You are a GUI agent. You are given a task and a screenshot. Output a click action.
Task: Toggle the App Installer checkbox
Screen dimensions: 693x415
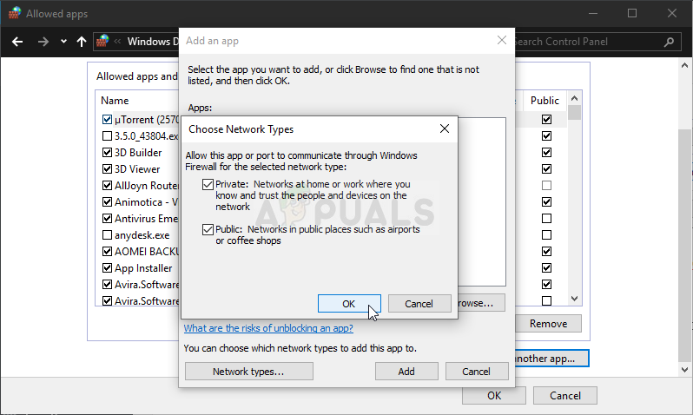coord(107,267)
